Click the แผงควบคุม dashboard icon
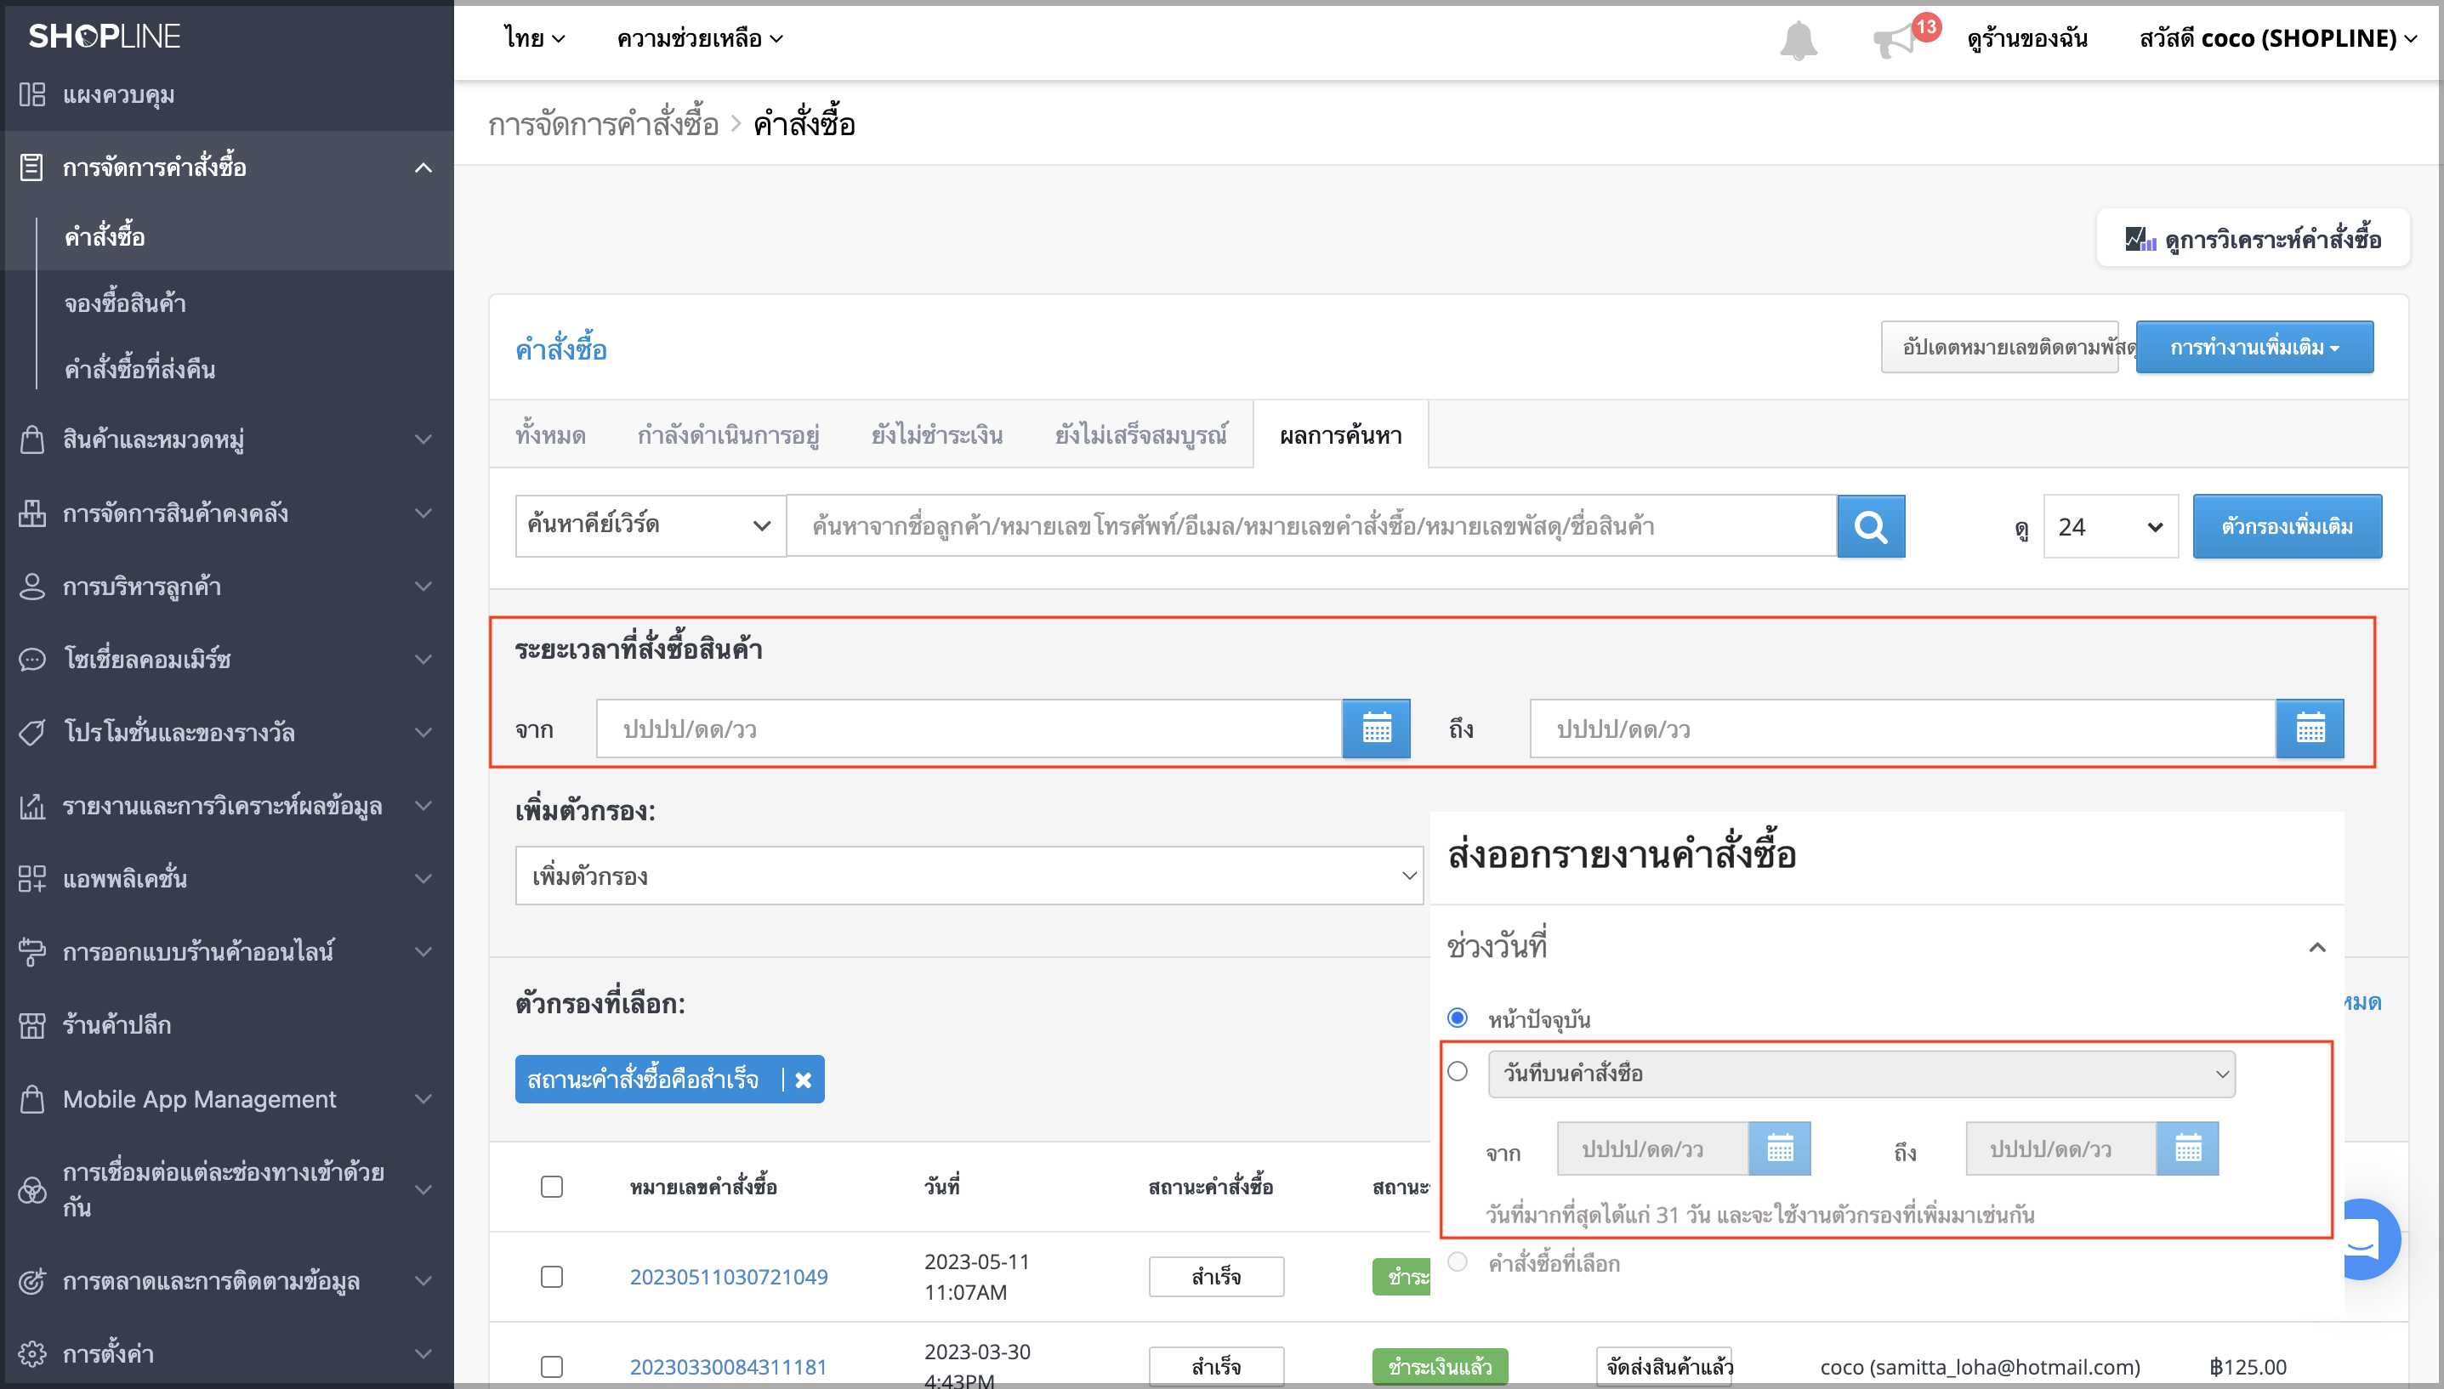Image resolution: width=2444 pixels, height=1389 pixels. pos(31,94)
